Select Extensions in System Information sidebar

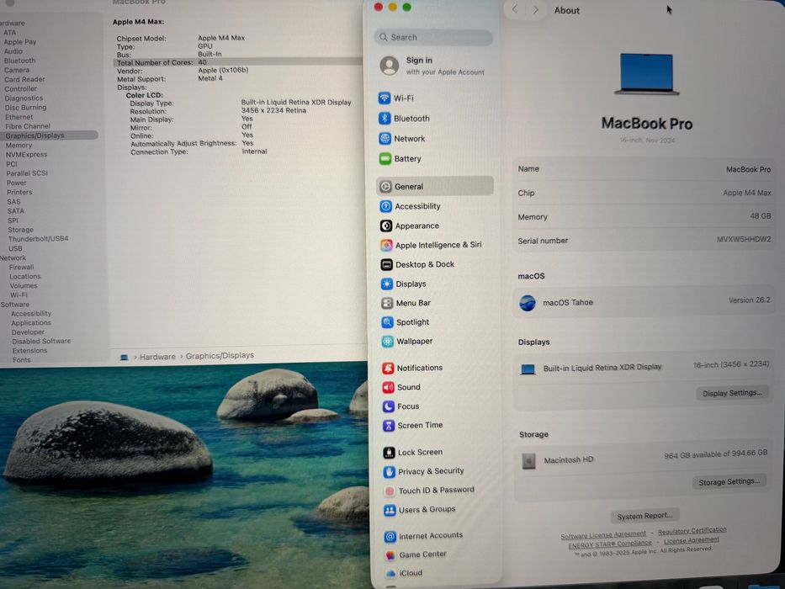(29, 351)
